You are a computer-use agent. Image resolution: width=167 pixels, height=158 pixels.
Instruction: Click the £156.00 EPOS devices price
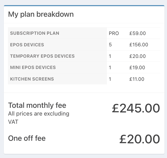click(x=139, y=45)
